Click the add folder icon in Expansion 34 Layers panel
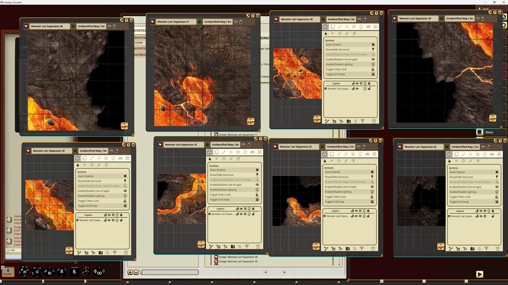This screenshot has width=508, height=285. [x=233, y=246]
